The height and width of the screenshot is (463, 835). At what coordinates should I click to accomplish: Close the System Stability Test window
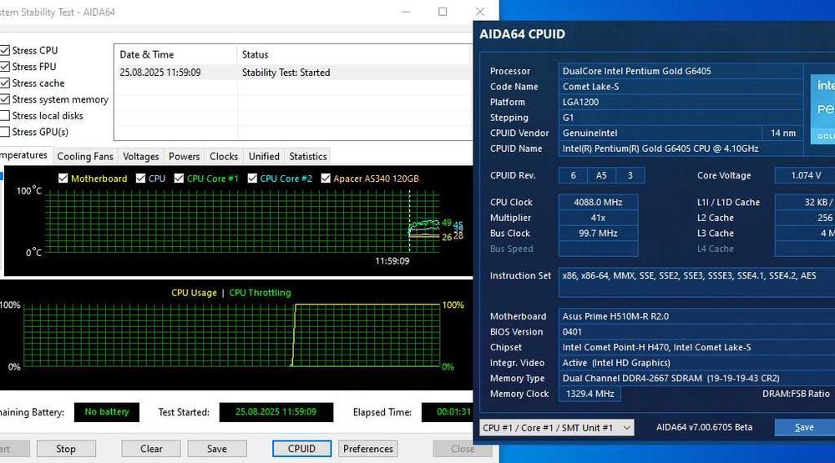pyautogui.click(x=480, y=12)
